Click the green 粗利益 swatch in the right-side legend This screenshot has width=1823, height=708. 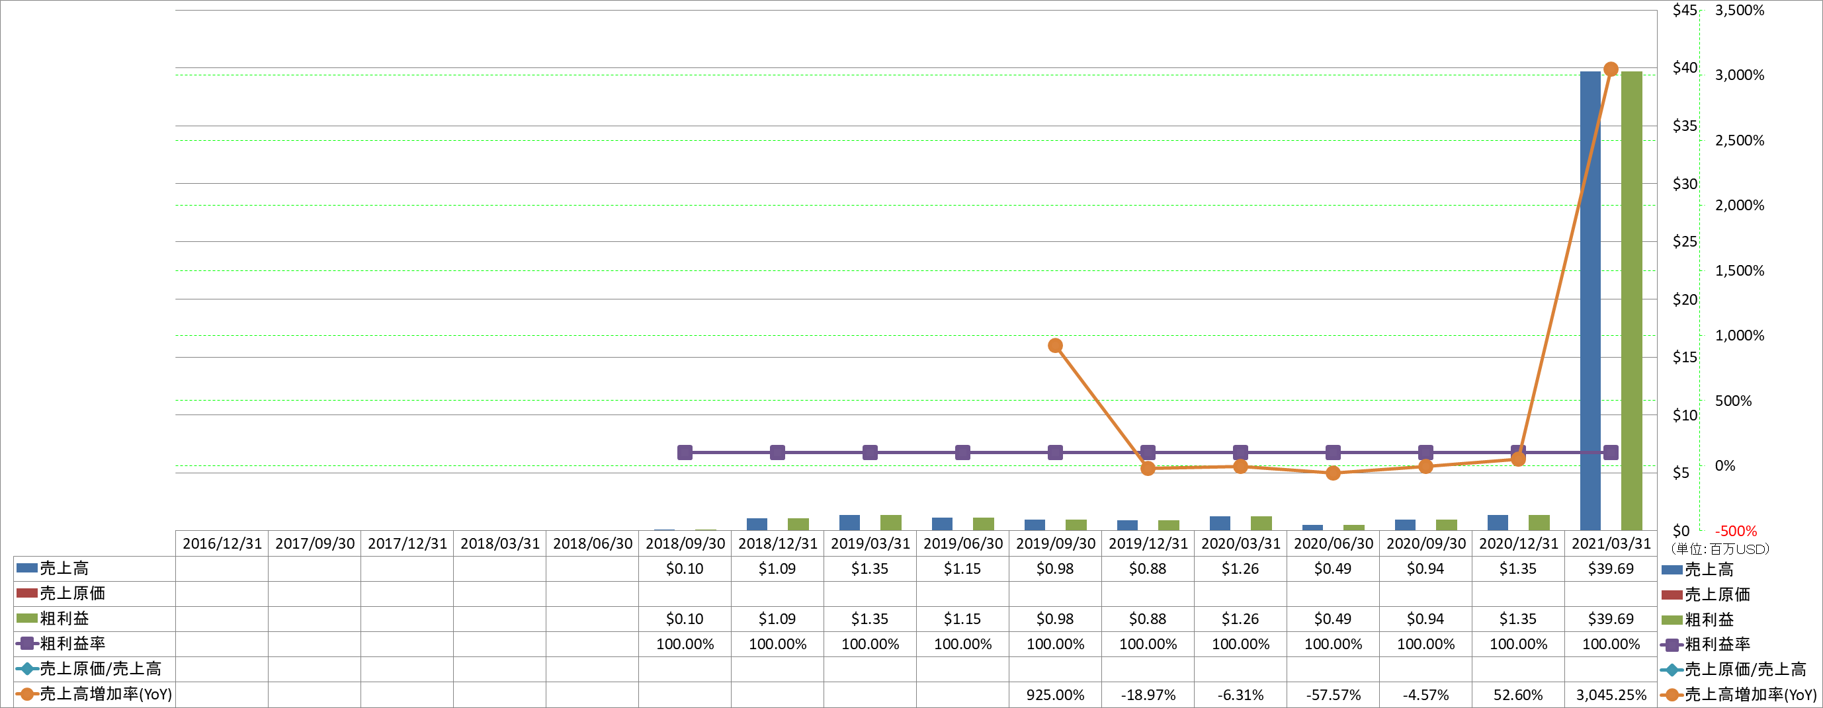[x=1672, y=619]
